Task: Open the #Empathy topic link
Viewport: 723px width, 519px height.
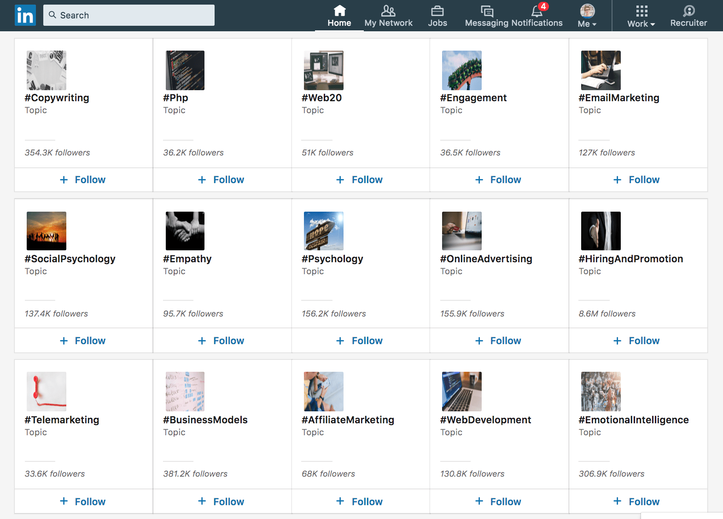Action: pyautogui.click(x=187, y=259)
